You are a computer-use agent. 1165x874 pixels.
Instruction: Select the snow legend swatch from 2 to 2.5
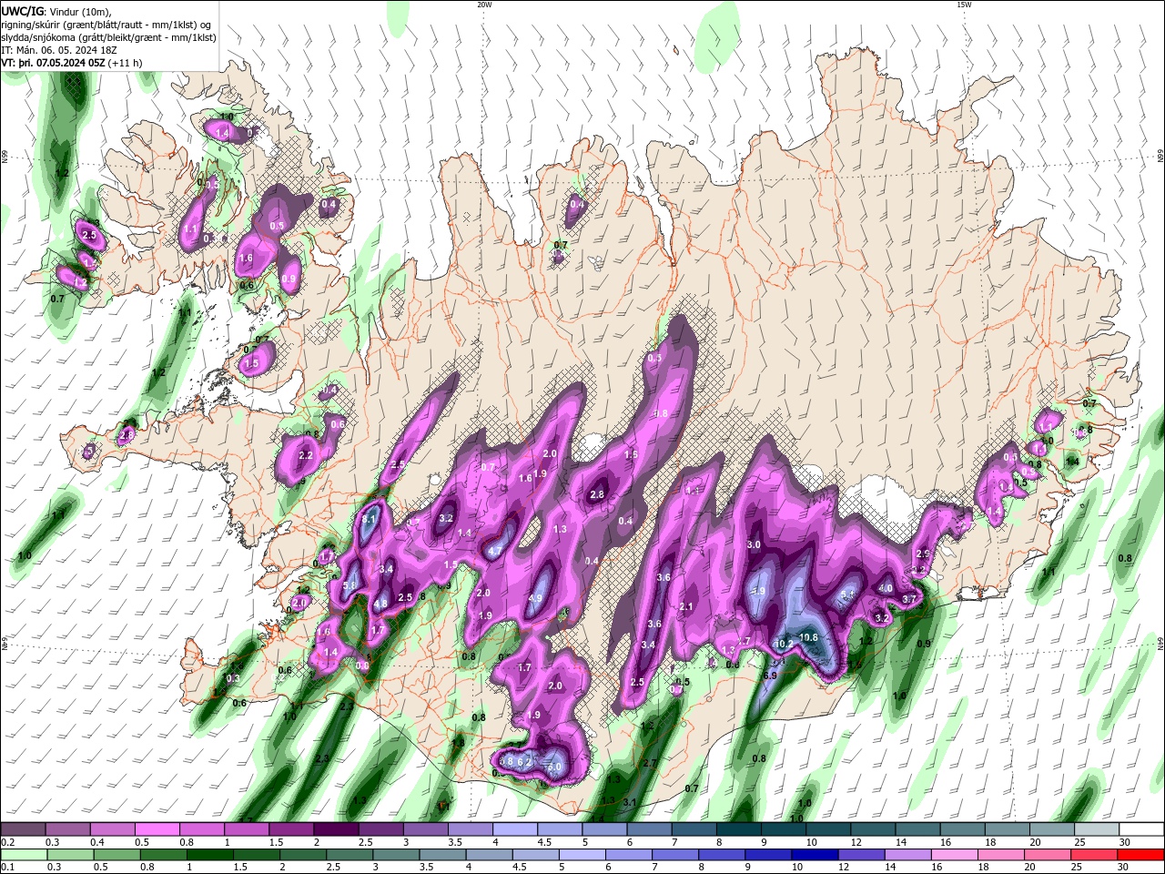335,829
